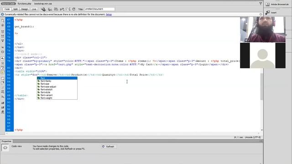Click the Open Documents coding toolbar icon
Image resolution: width=292 pixels, height=164 pixels.
pyautogui.click(x=3, y=20)
